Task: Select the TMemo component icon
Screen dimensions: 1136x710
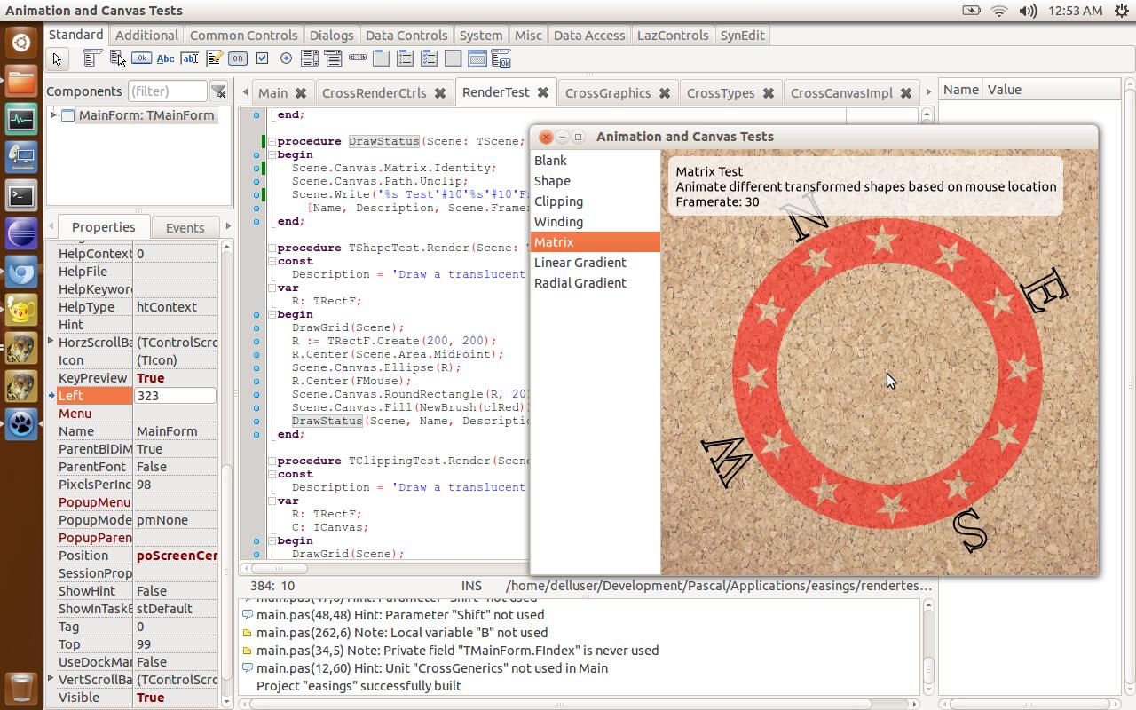Action: 214,59
